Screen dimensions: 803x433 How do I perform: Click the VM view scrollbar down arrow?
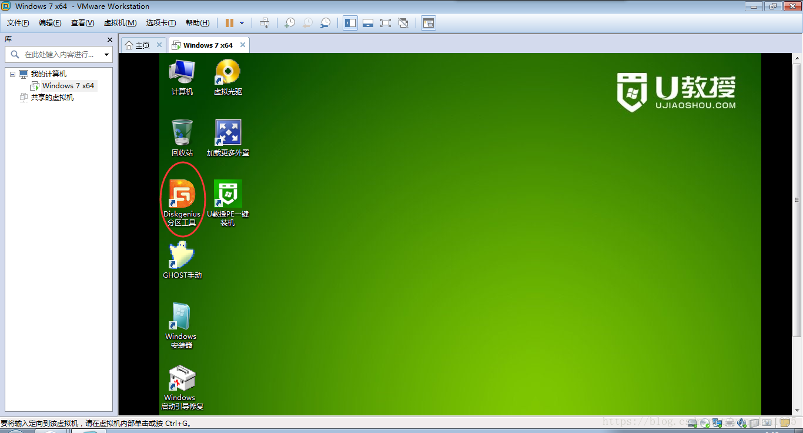pos(798,411)
